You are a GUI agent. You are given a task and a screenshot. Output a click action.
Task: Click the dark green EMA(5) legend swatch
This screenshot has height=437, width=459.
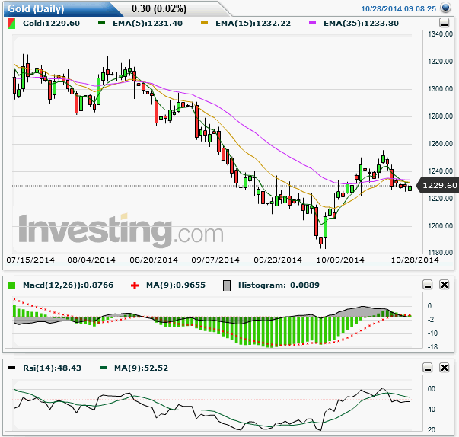pyautogui.click(x=101, y=23)
